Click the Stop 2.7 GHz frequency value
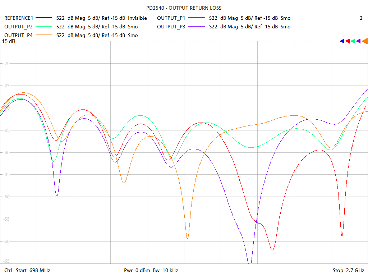The image size is (368, 276). click(348, 270)
